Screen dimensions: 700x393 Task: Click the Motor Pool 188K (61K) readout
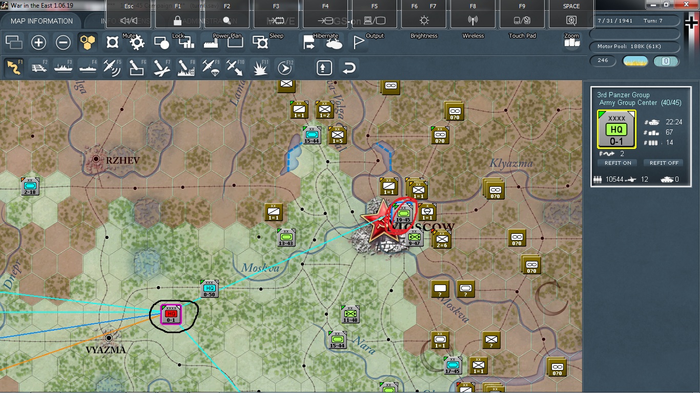(x=635, y=47)
